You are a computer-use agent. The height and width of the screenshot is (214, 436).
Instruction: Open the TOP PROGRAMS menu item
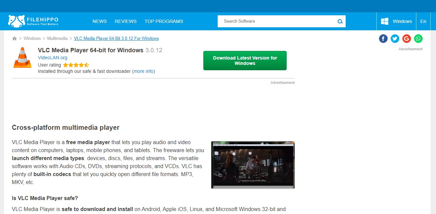[164, 21]
